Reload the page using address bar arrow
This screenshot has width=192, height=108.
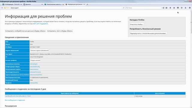tap(124, 8)
